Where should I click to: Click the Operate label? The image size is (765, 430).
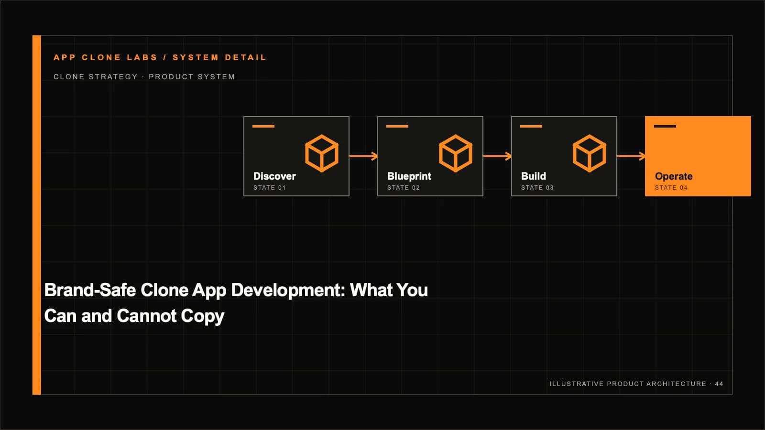click(674, 176)
